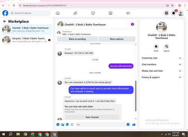The height and width of the screenshot is (137, 188).
Task: Click Charlett's avatar beside Between message
Action: [60, 54]
